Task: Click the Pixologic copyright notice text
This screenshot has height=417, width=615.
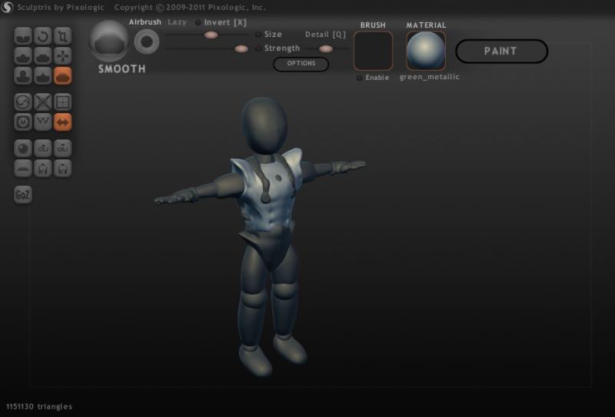Action: (190, 8)
